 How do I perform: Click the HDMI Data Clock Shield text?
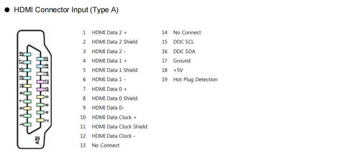coord(120,127)
